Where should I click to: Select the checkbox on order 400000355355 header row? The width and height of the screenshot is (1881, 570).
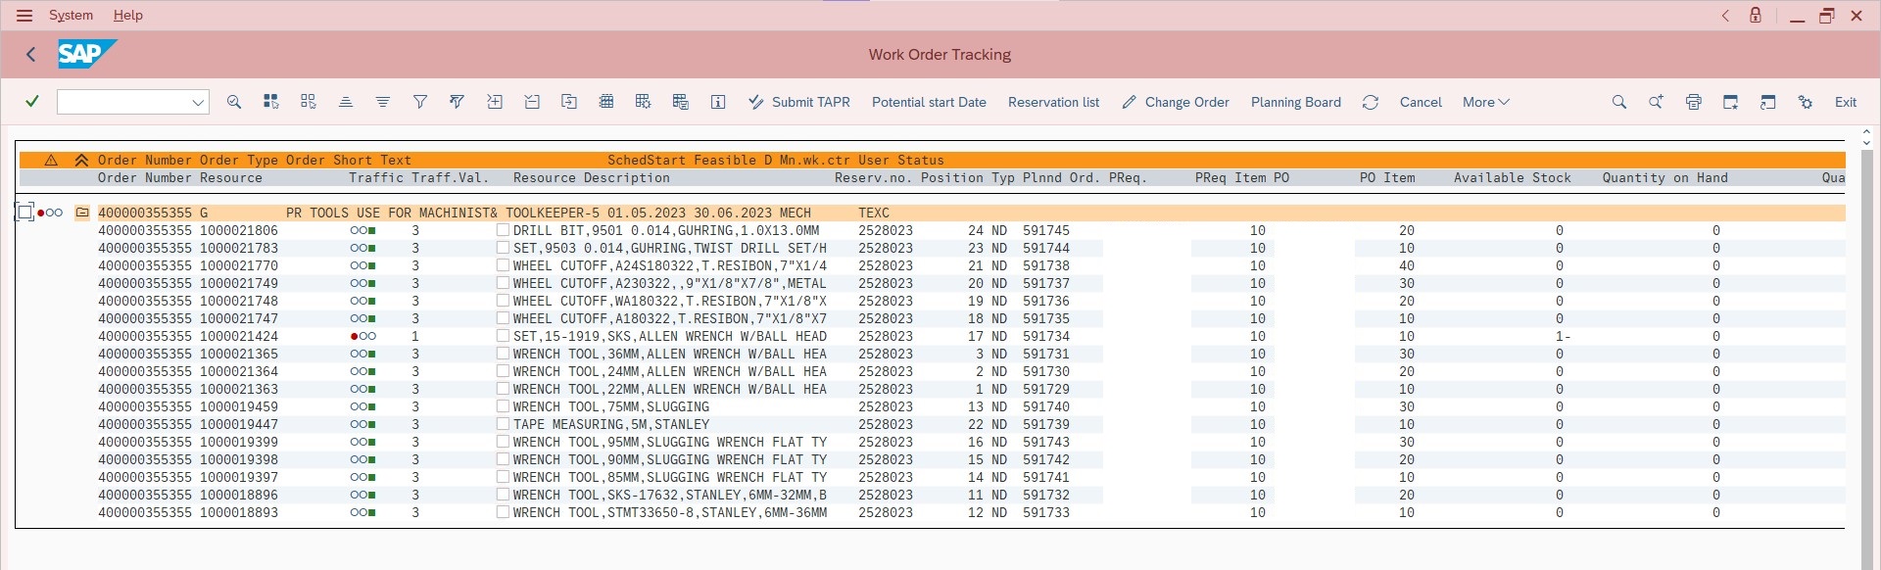coord(25,213)
